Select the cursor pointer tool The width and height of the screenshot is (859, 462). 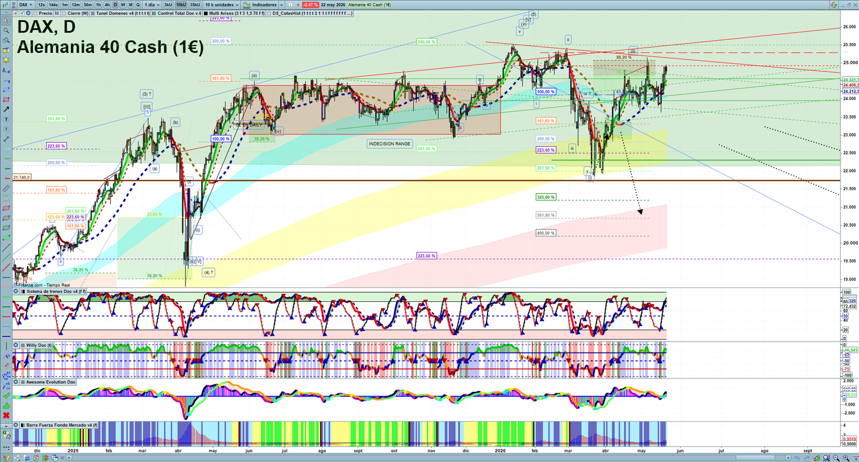click(6, 20)
